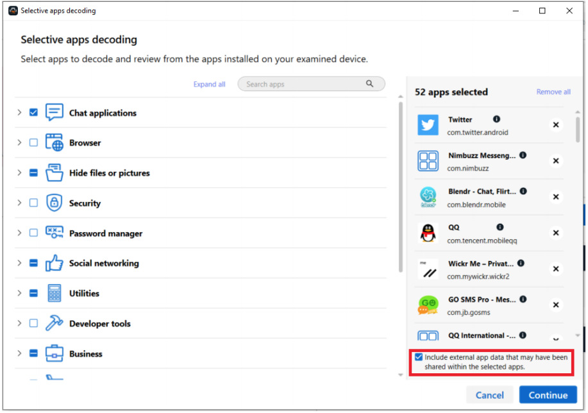588x413 pixels.
Task: Click the Chat applications speech bubble icon
Action: click(55, 112)
